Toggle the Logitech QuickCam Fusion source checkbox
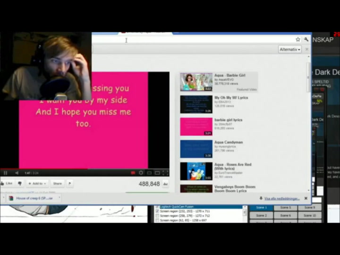Screen dimensions: 340x255 (x=157, y=207)
